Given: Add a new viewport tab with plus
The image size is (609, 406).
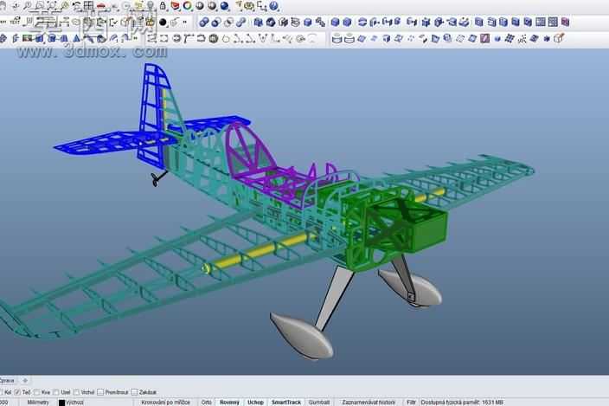Looking at the screenshot, I should coord(25,380).
